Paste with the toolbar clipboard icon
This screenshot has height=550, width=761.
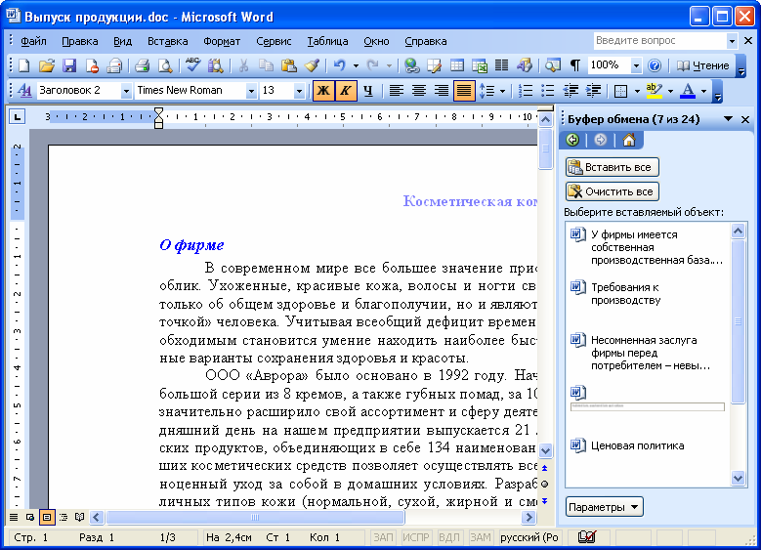(x=289, y=65)
